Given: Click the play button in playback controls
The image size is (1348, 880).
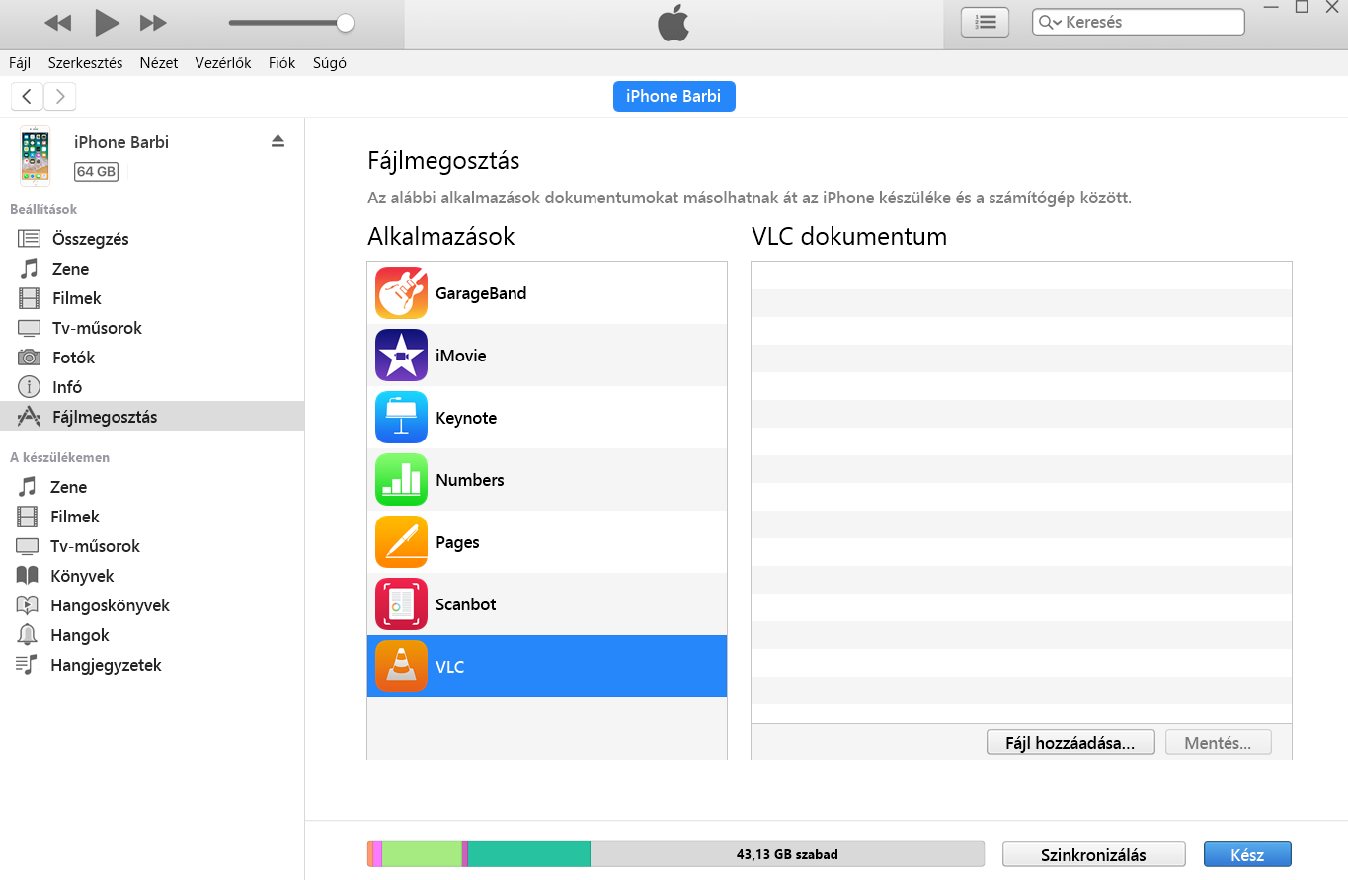Looking at the screenshot, I should (107, 22).
